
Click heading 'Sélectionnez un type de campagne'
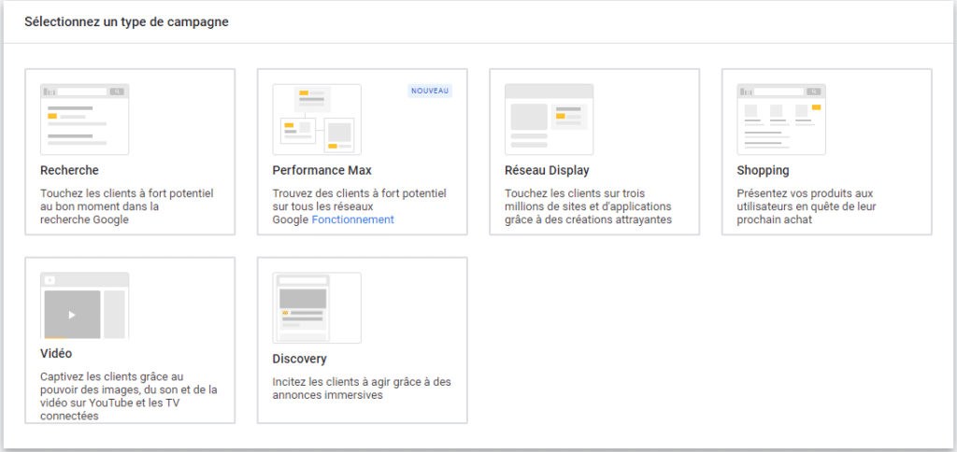click(126, 22)
